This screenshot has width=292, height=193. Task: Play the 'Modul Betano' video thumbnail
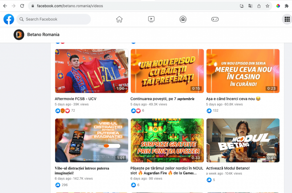(243, 140)
